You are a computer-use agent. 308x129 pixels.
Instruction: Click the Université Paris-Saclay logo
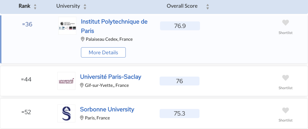click(x=66, y=81)
